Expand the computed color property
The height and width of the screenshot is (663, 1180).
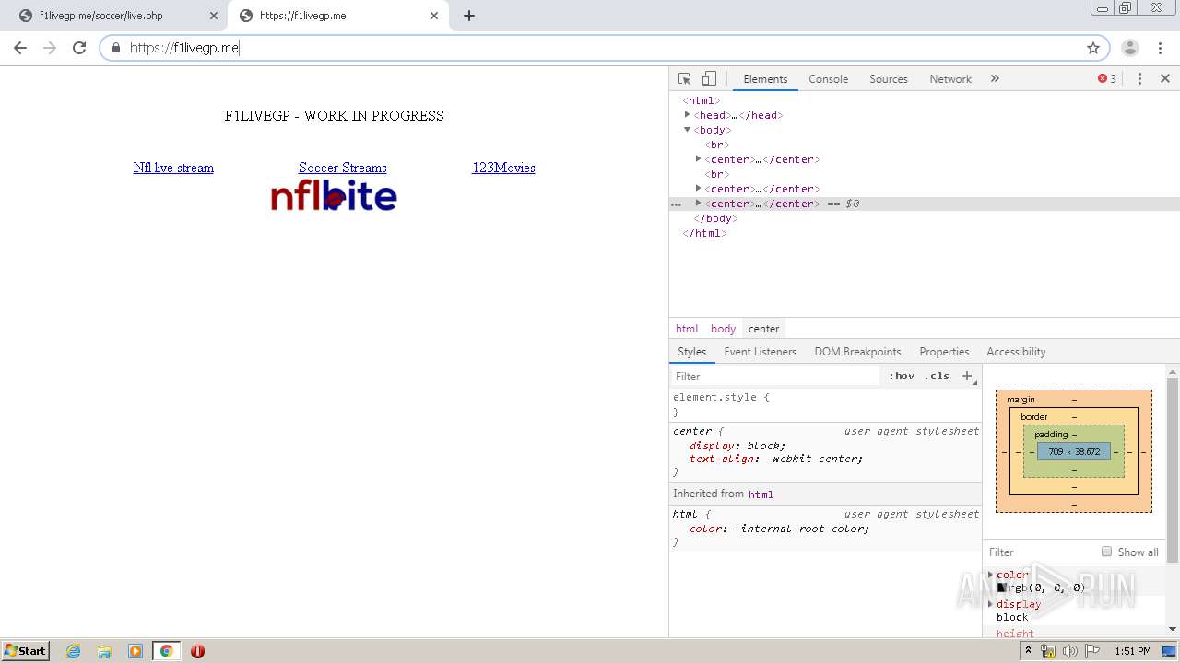click(991, 575)
